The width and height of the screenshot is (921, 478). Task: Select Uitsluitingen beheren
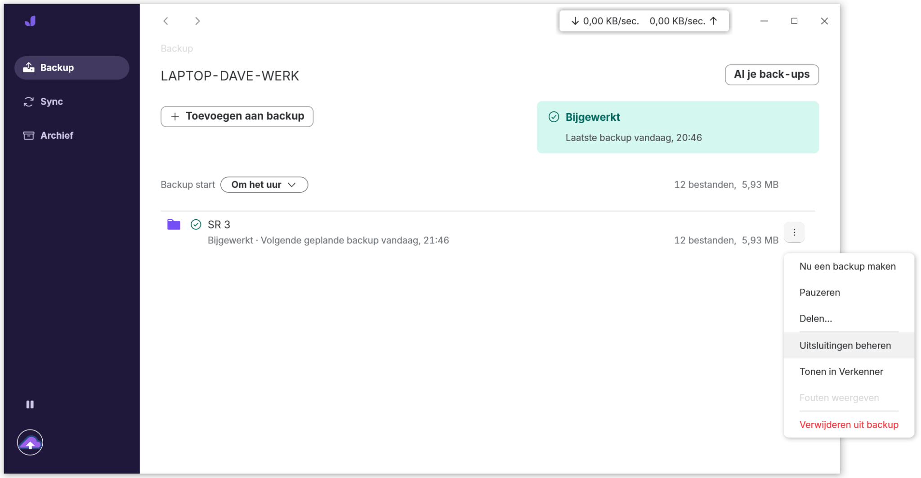click(x=849, y=345)
